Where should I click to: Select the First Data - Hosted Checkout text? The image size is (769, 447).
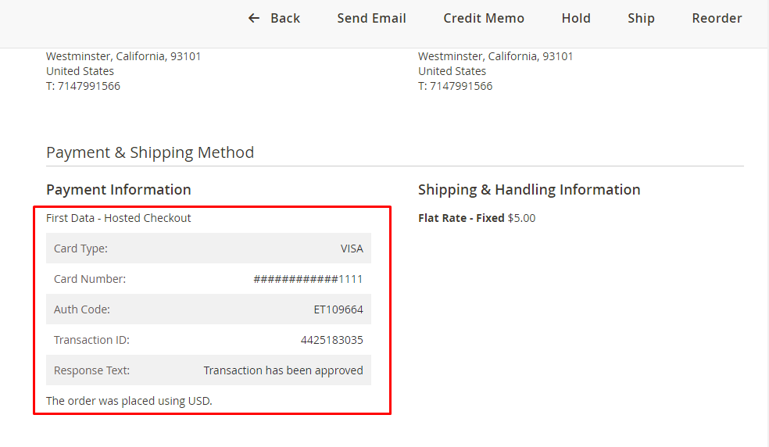pyautogui.click(x=119, y=218)
